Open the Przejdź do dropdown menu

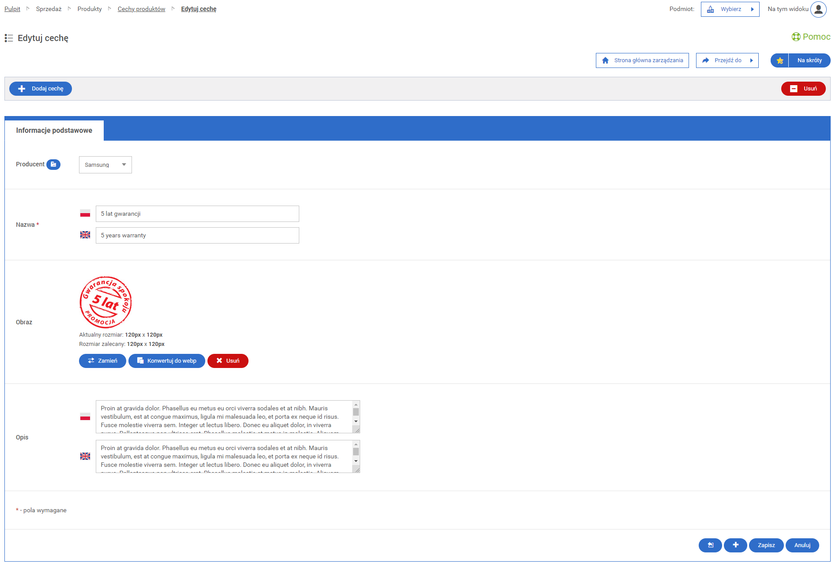point(727,60)
